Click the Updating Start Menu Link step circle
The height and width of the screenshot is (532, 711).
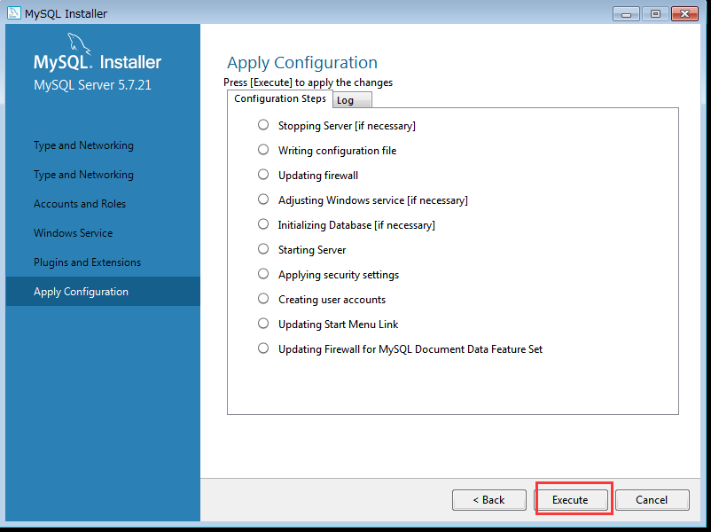point(263,324)
